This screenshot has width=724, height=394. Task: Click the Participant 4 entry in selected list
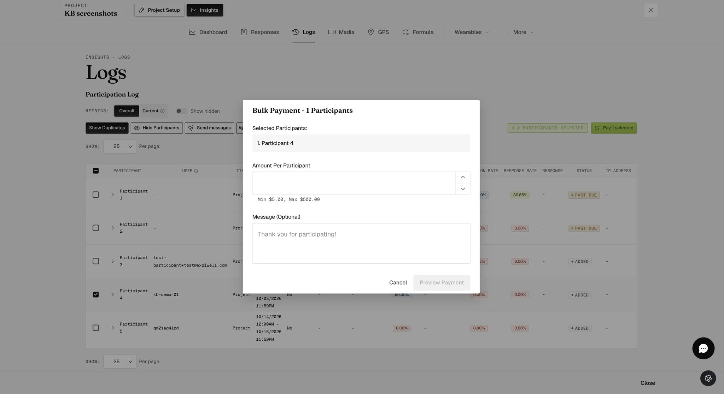pyautogui.click(x=361, y=143)
